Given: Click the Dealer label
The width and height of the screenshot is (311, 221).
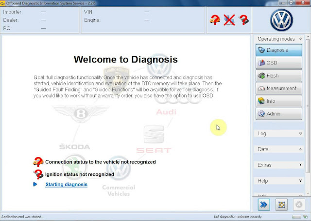Looking at the screenshot, I should click(x=11, y=20).
